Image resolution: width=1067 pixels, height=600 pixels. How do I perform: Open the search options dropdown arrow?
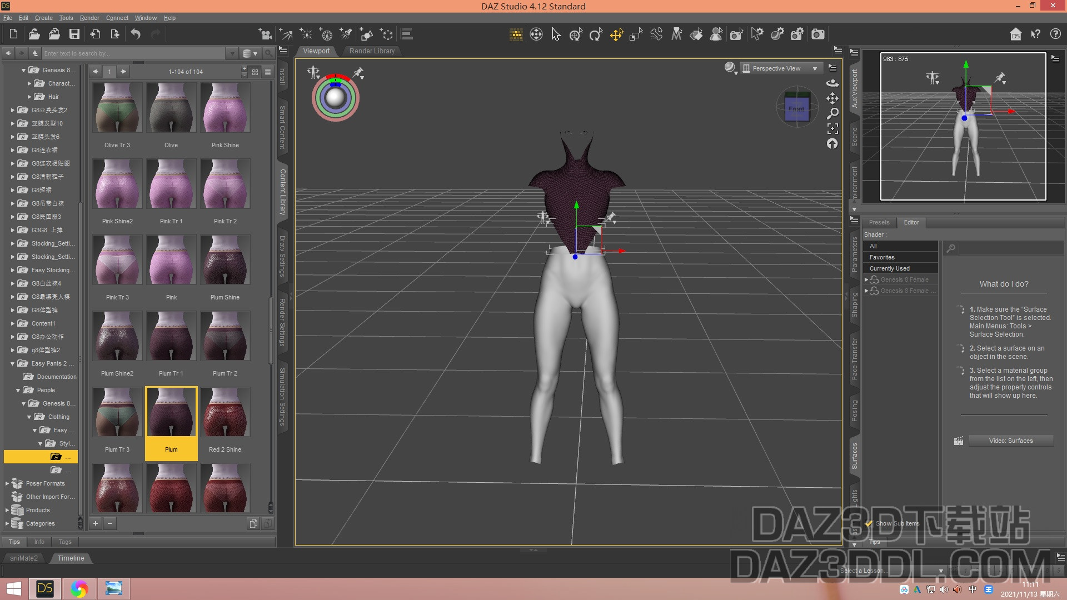(x=232, y=53)
